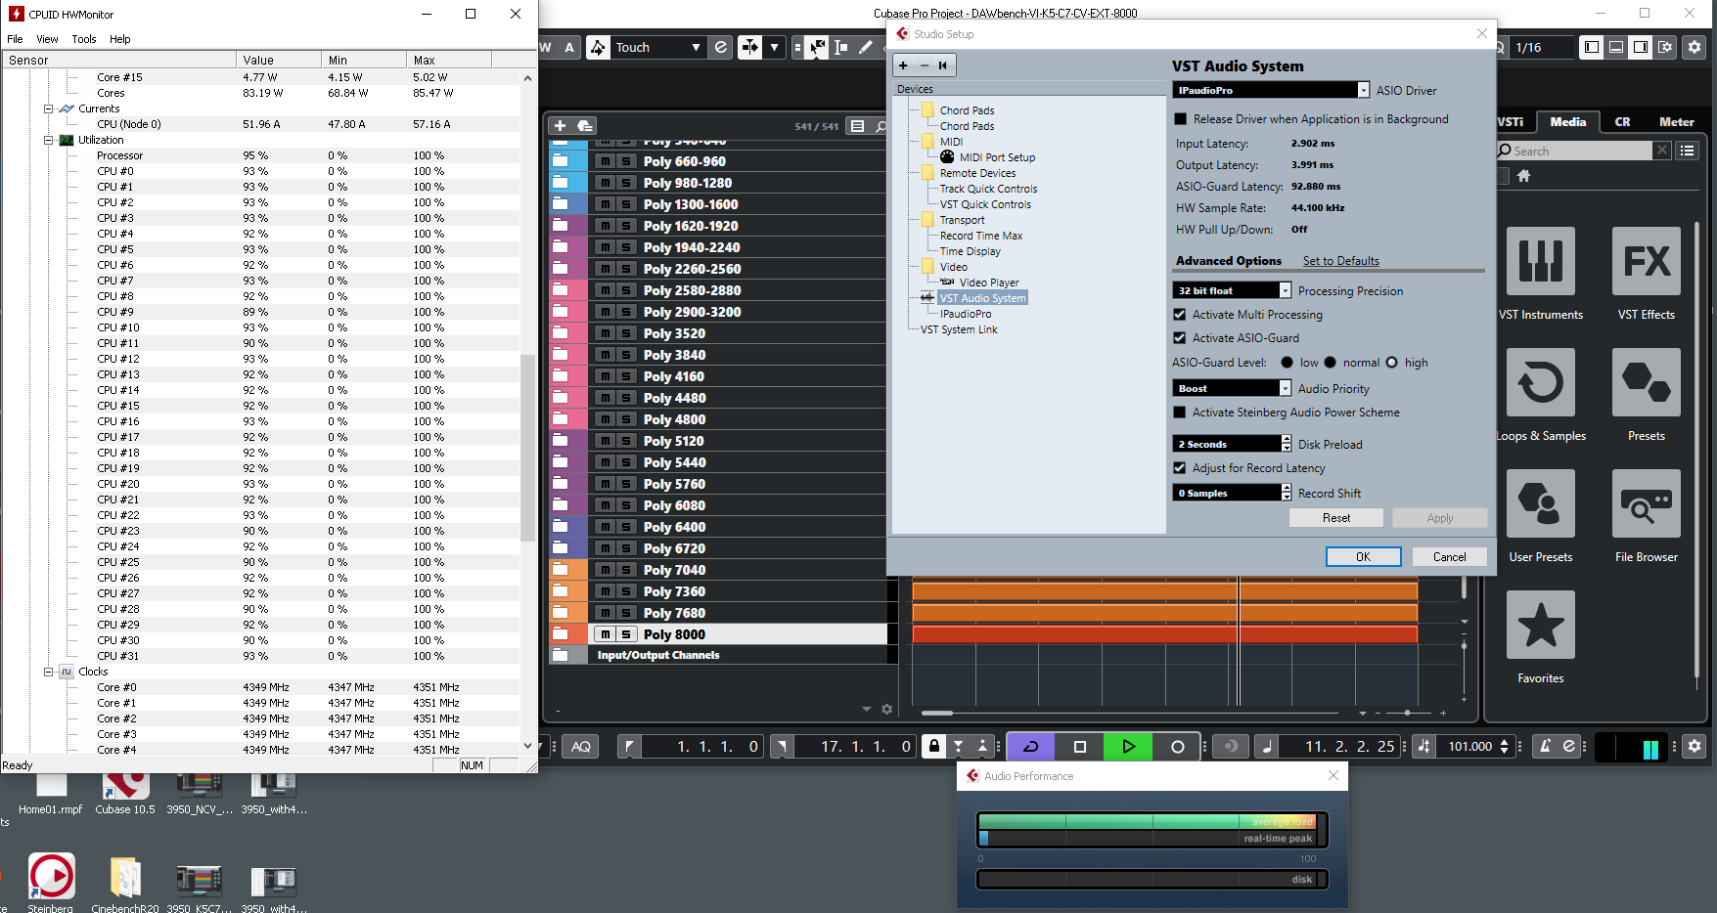
Task: Click Cancel in Studio Setup
Action: click(x=1450, y=556)
